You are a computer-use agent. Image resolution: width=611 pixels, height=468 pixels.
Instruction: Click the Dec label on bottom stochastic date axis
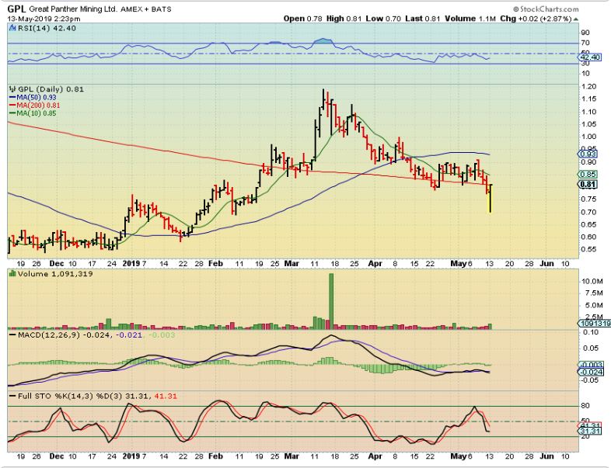pyautogui.click(x=57, y=456)
